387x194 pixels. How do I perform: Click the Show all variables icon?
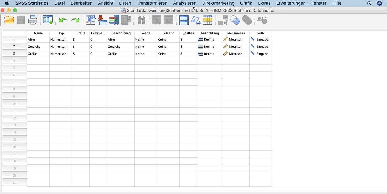[247, 21]
